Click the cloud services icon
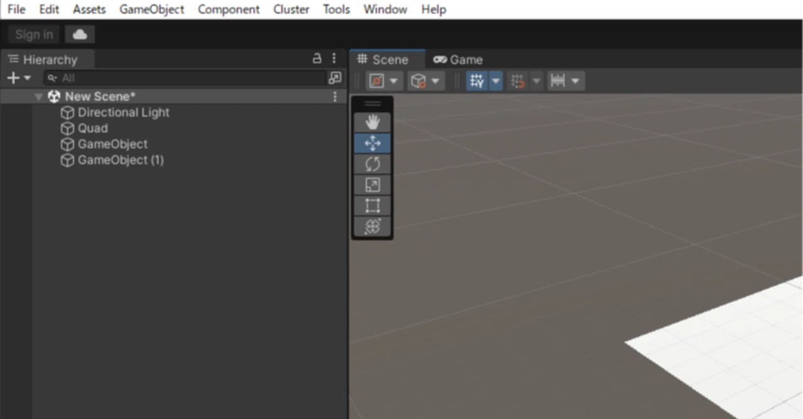The width and height of the screenshot is (803, 419). pyautogui.click(x=80, y=34)
